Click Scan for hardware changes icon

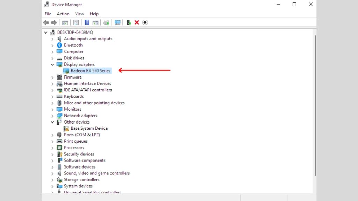[117, 23]
